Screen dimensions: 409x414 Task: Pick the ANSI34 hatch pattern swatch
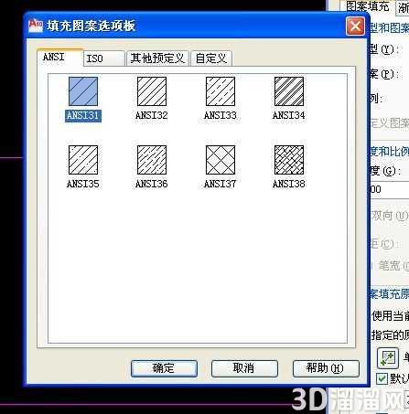click(x=289, y=91)
